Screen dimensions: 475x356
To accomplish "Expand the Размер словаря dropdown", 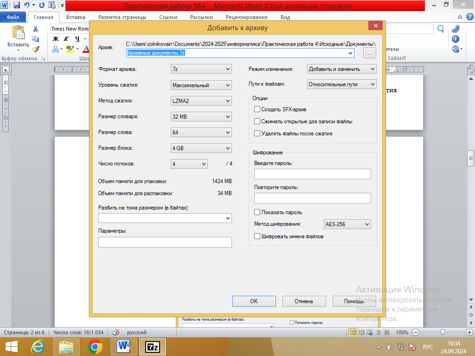I will [201, 116].
